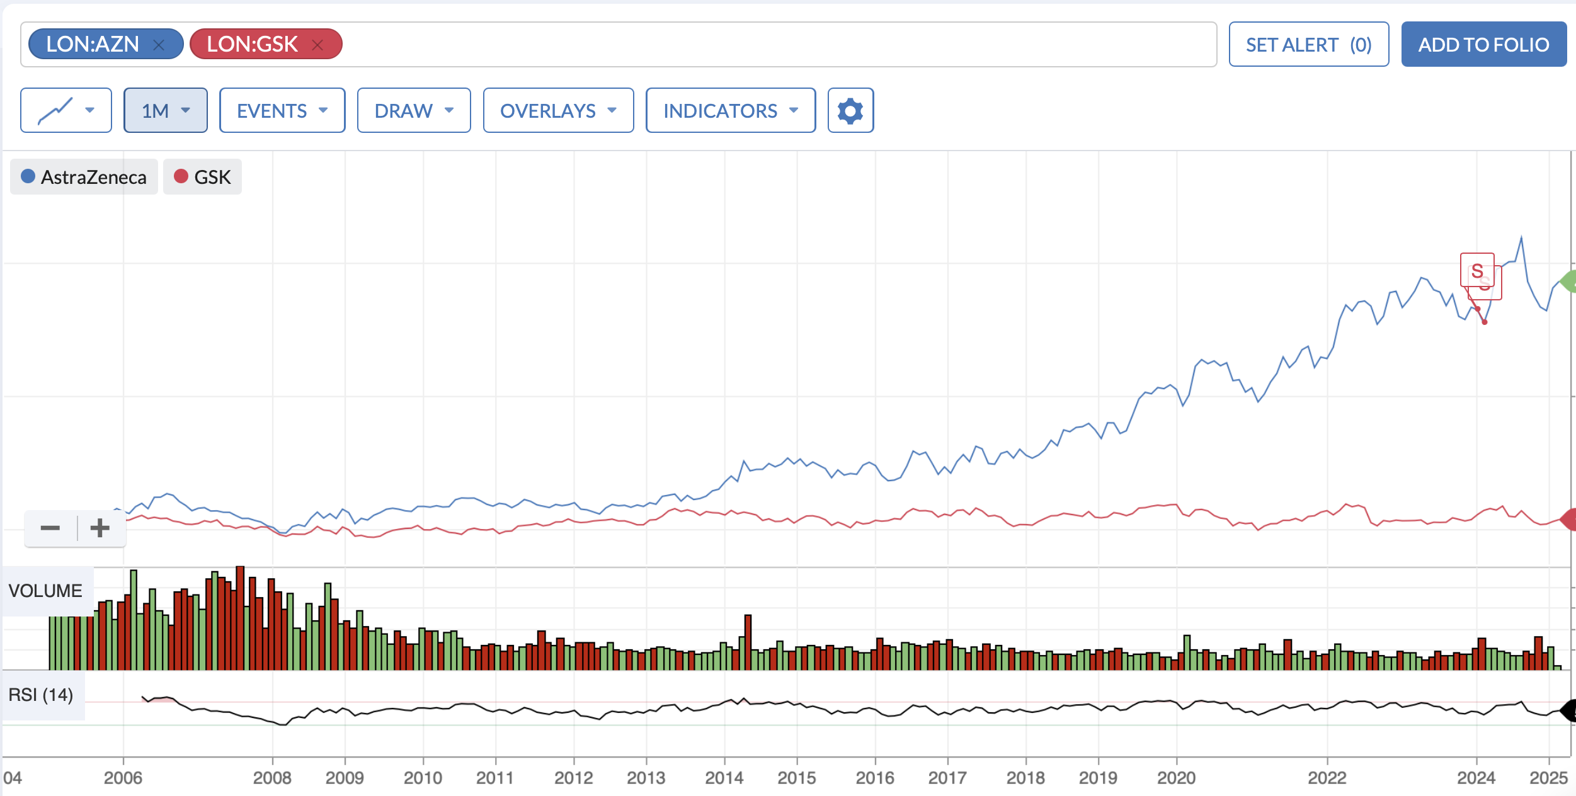Zoom out using the minus icon
1576x796 pixels.
(50, 528)
